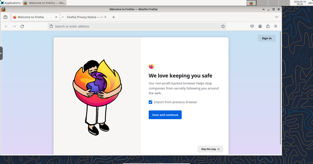Open the Firefox hamburger application menu
Image resolution: width=313 pixels, height=164 pixels.
coord(276,26)
